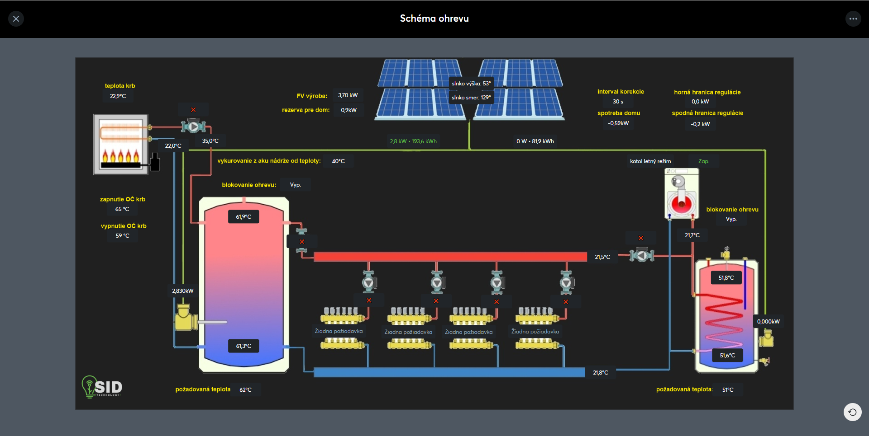Select the fourth heating circuit pump
Viewport: 869px width, 436px height.
pos(566,282)
